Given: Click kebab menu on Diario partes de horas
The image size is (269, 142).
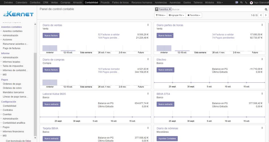Looking at the screenshot, I should [262, 25].
